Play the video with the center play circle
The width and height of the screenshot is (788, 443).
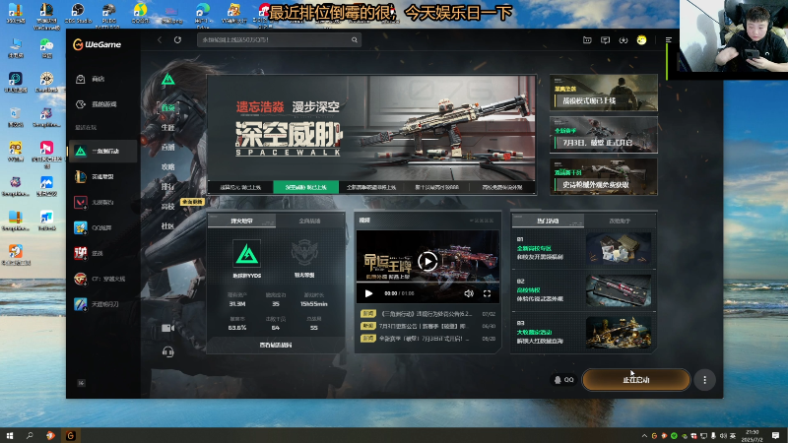pyautogui.click(x=427, y=261)
